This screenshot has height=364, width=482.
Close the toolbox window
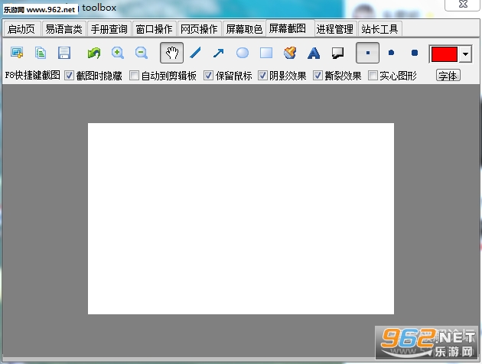tap(463, 5)
